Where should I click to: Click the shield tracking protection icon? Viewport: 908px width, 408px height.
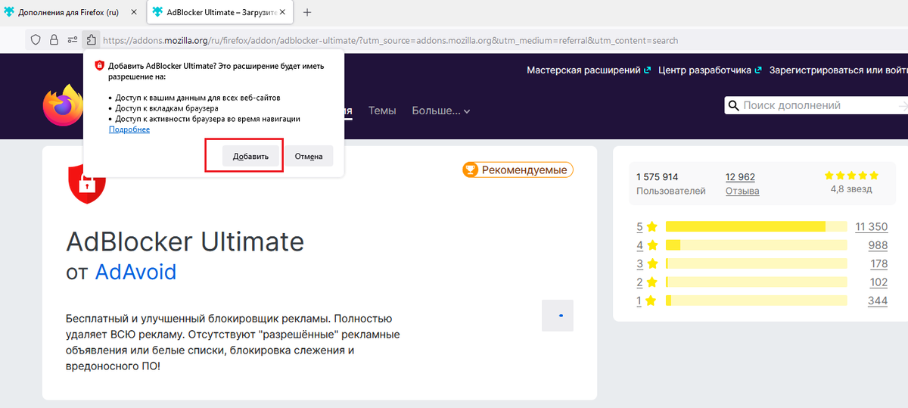point(35,40)
